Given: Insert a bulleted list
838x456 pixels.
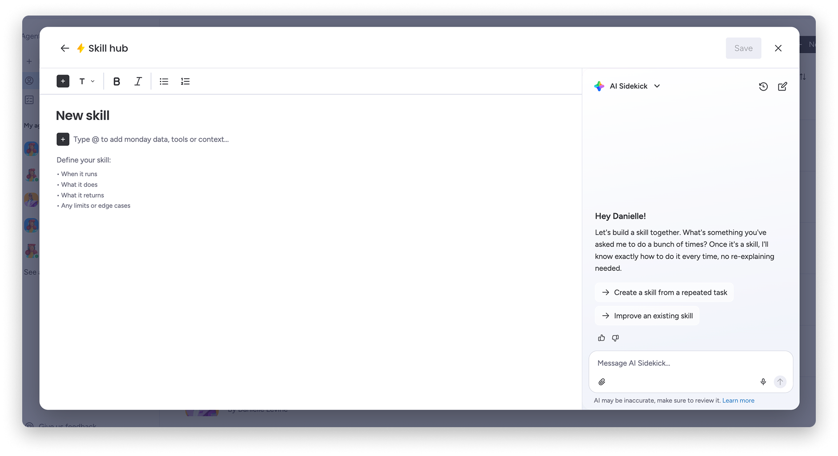Looking at the screenshot, I should (164, 81).
